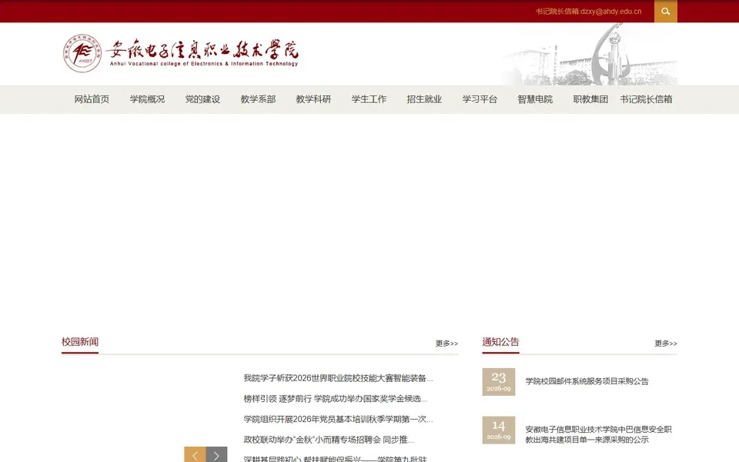Screen dimensions: 739x462
Task: Click the calligraphy college name banner
Action: (203, 53)
